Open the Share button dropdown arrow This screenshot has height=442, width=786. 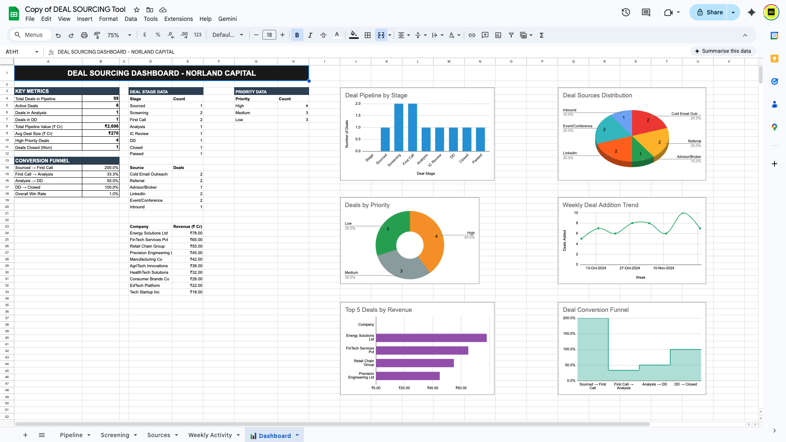[x=733, y=12]
